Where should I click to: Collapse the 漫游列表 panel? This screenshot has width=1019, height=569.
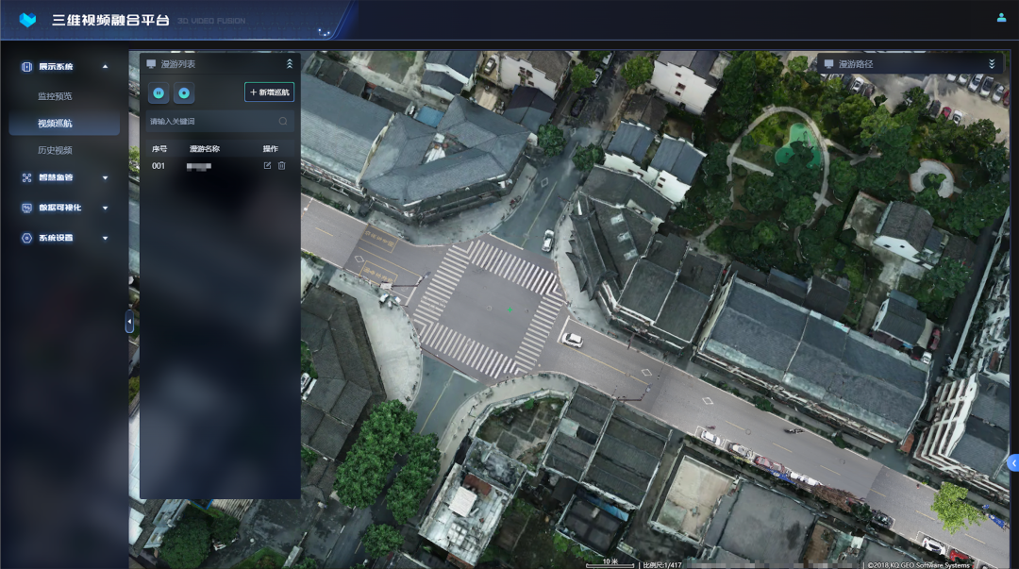(290, 64)
